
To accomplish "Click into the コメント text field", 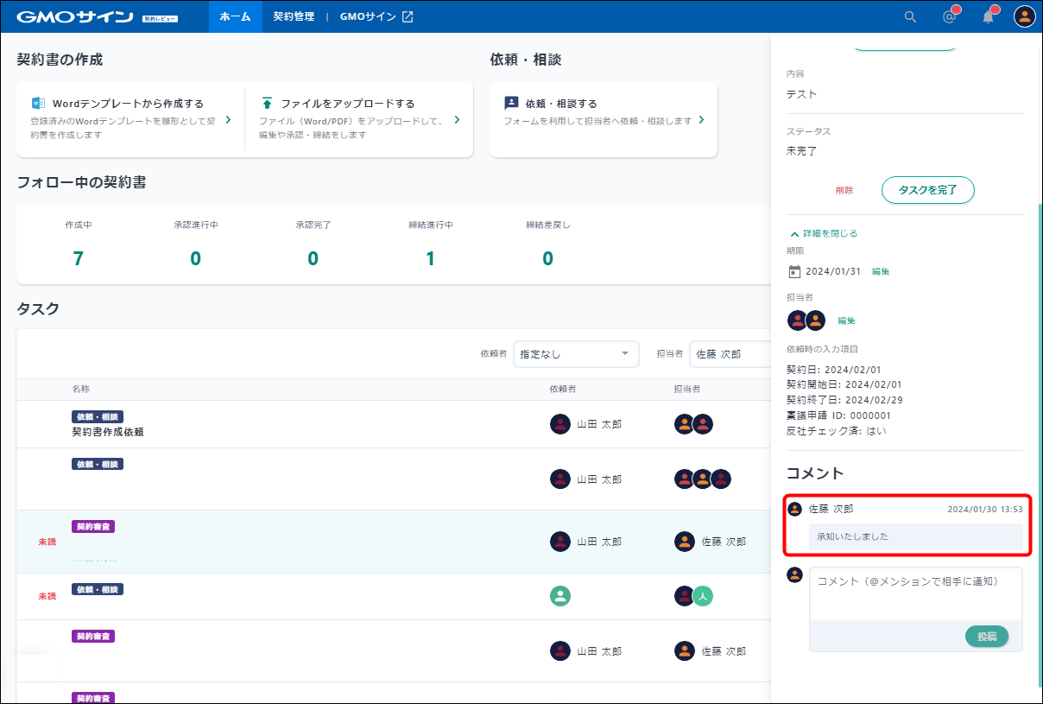I will click(x=915, y=593).
